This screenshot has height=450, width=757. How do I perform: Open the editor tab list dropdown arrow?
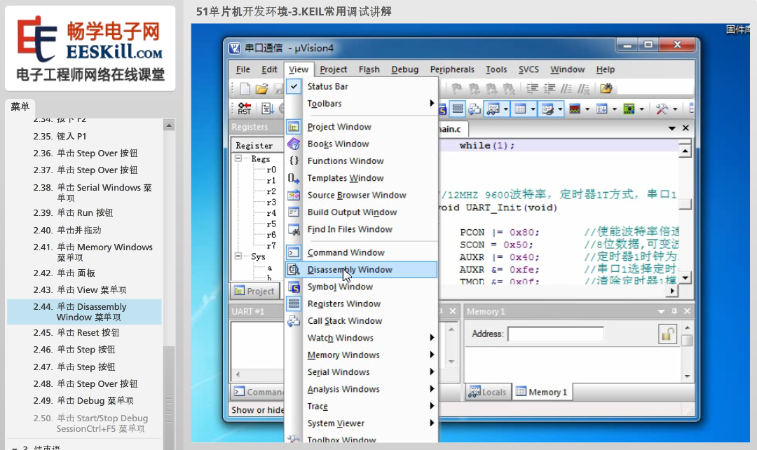[671, 128]
